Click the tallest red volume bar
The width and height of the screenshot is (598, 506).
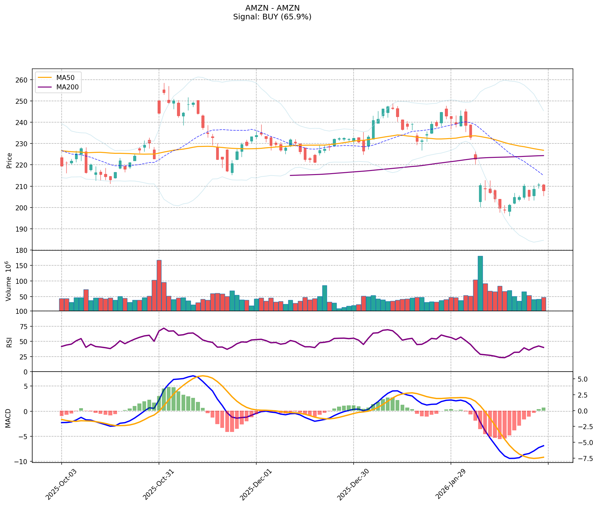(x=159, y=285)
